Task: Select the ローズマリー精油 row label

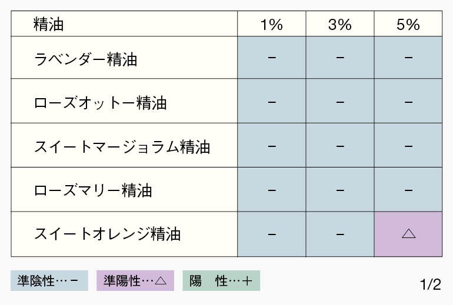Action: (x=93, y=190)
